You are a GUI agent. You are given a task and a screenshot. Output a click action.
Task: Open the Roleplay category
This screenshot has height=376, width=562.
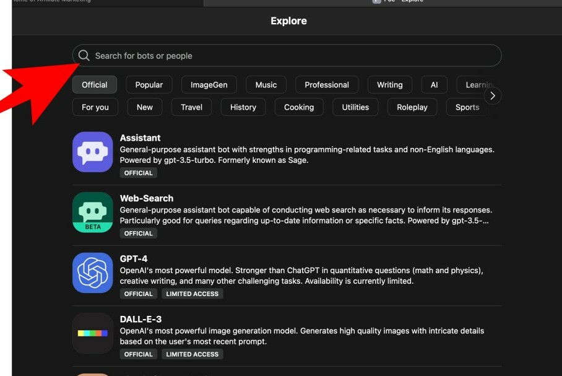[412, 107]
